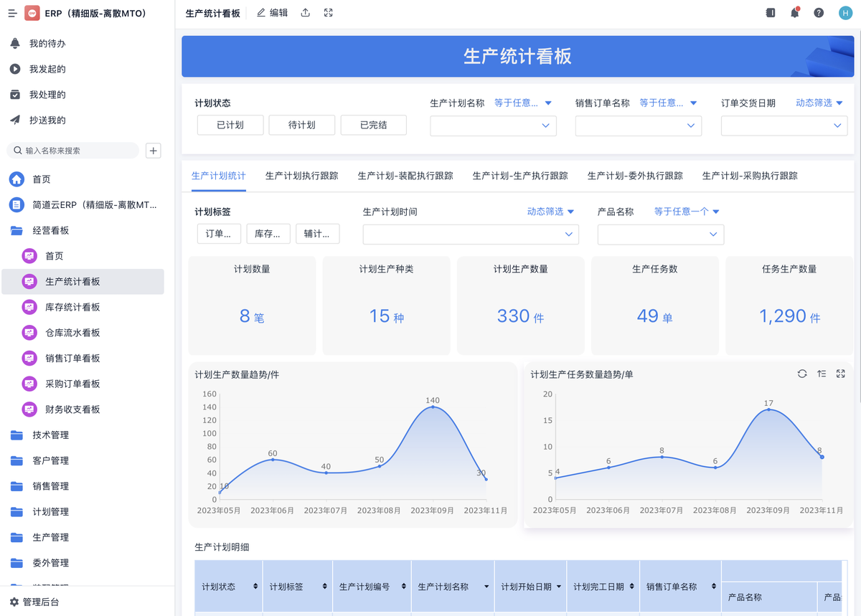Toggle the 待计划 status filter
Viewport: 861px width, 616px height.
coord(302,125)
